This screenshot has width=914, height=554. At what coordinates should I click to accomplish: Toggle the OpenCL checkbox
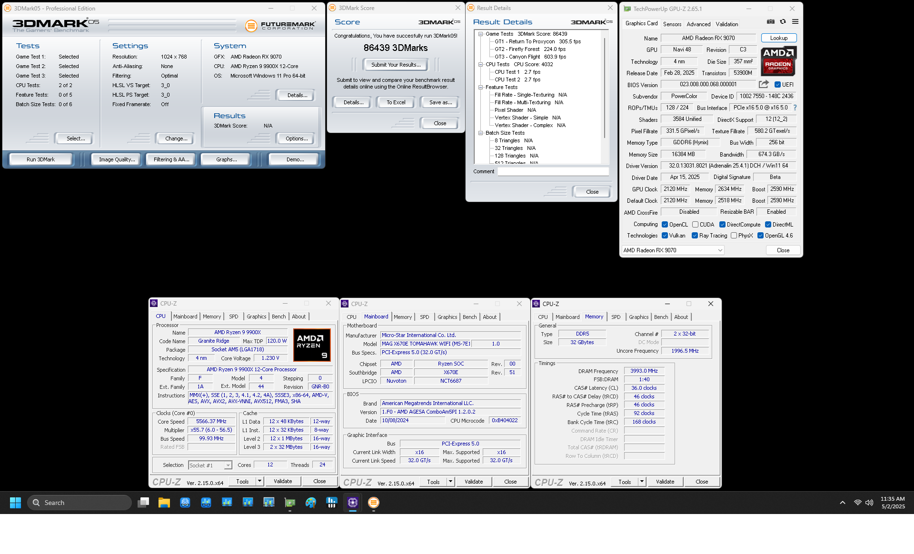(x=665, y=225)
